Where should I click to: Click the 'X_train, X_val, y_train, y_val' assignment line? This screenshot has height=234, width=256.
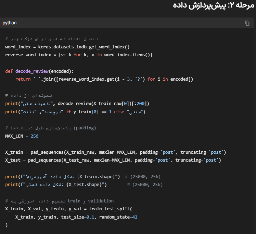pyautogui.click(x=68, y=209)
